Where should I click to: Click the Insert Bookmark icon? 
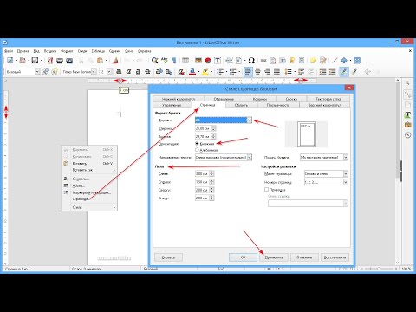click(x=292, y=61)
